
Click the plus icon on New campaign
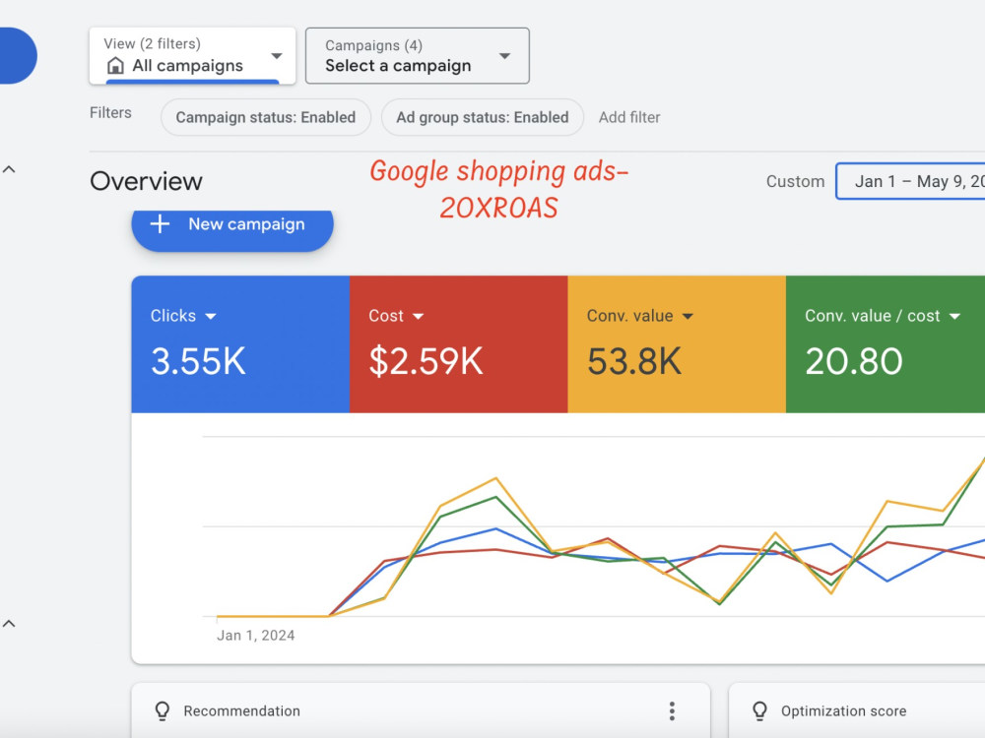(x=161, y=224)
